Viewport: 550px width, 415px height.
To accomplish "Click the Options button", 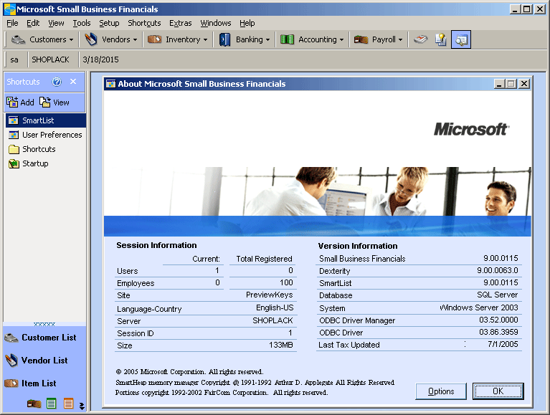I will 441,391.
